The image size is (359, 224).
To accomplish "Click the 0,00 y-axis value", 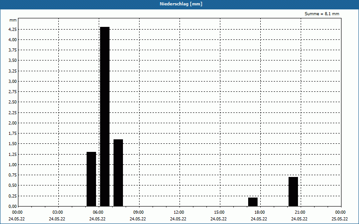I will pyautogui.click(x=13, y=206).
